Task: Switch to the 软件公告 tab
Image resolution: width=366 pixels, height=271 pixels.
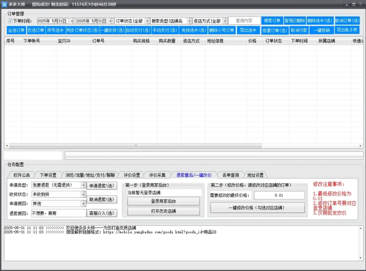Action: pos(21,175)
